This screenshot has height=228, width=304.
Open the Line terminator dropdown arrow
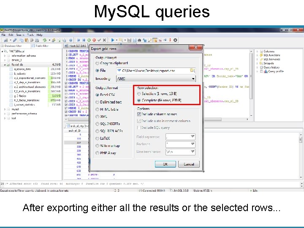[x=193, y=152]
